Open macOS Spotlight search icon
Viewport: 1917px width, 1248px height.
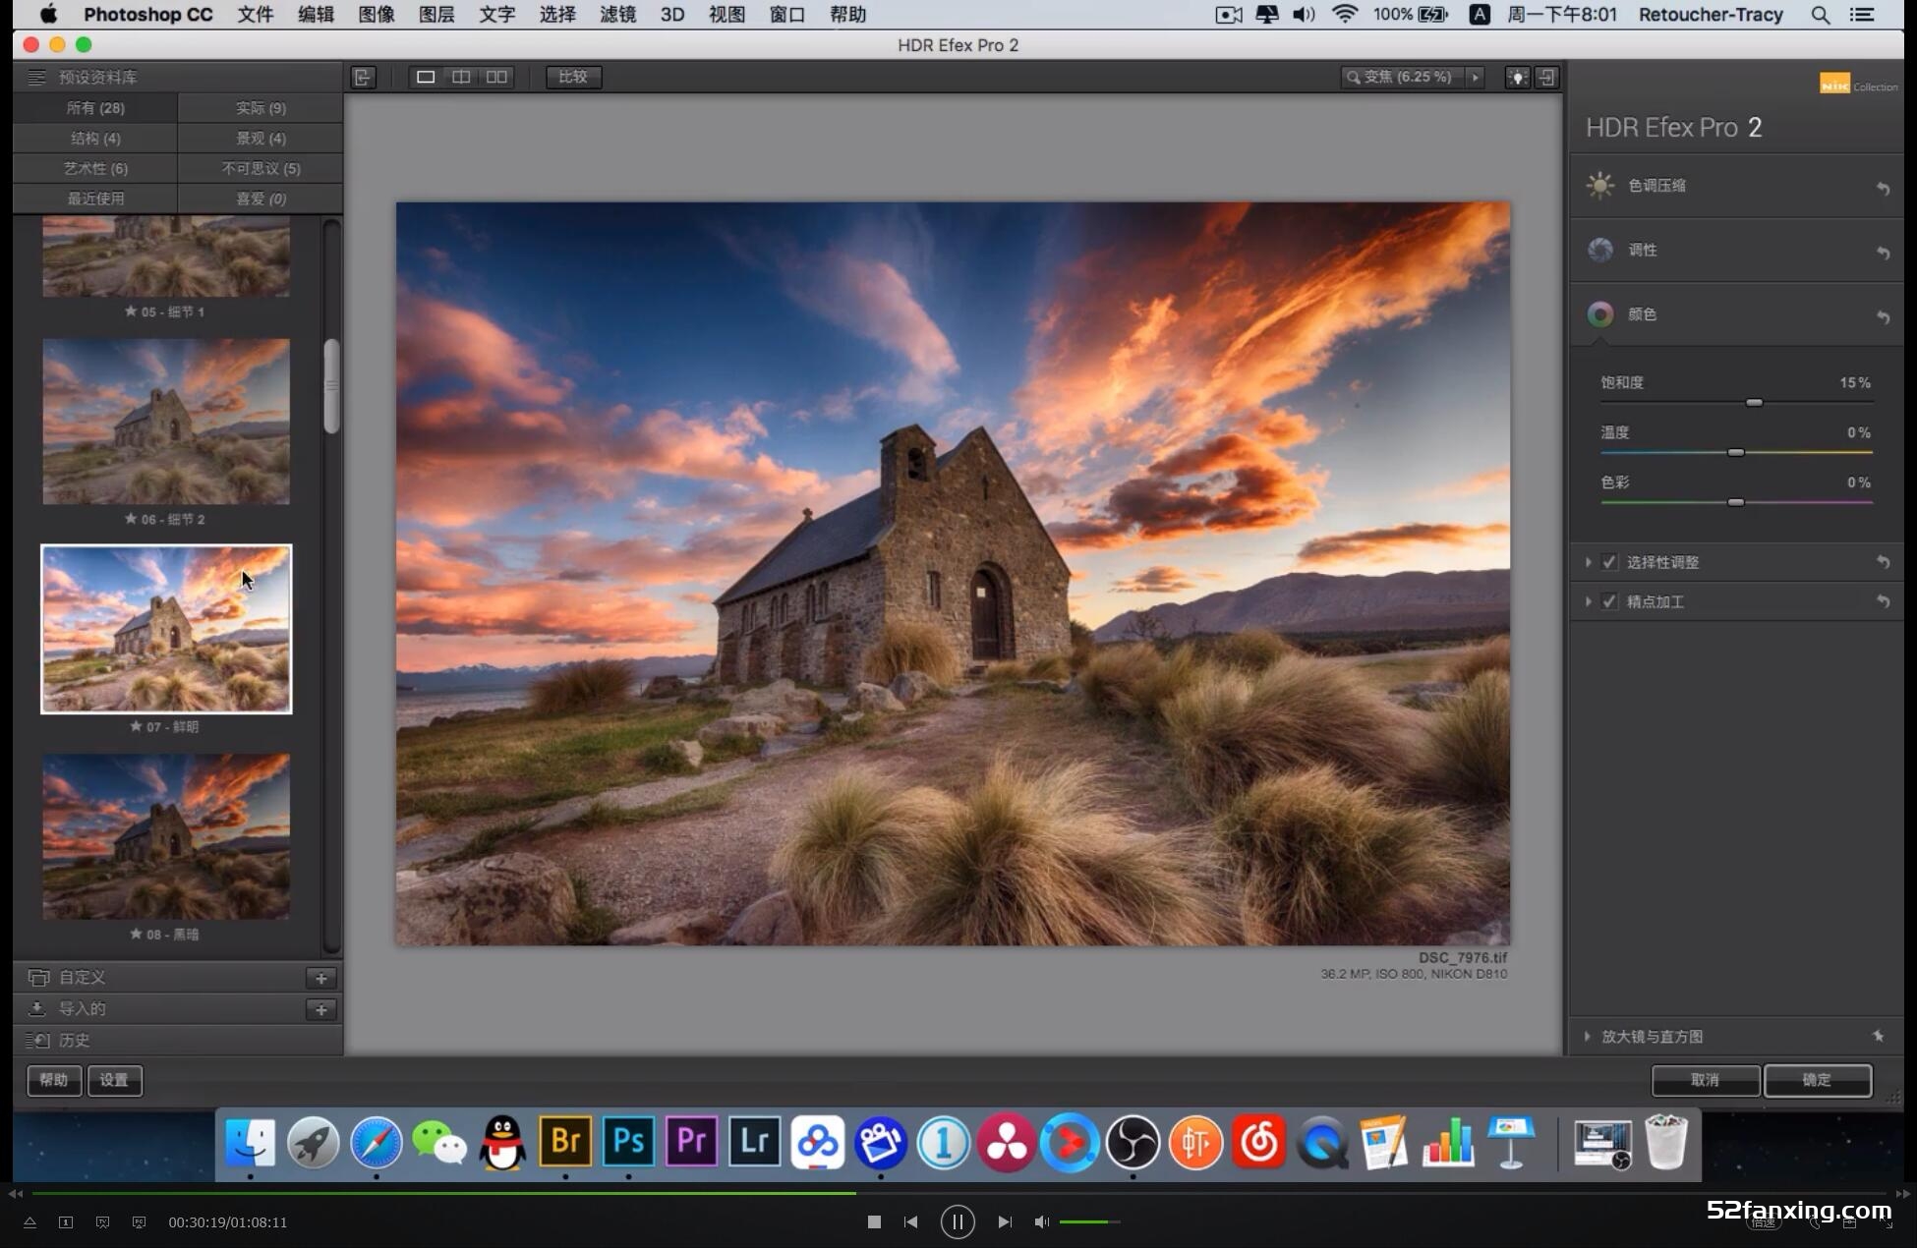1821,15
